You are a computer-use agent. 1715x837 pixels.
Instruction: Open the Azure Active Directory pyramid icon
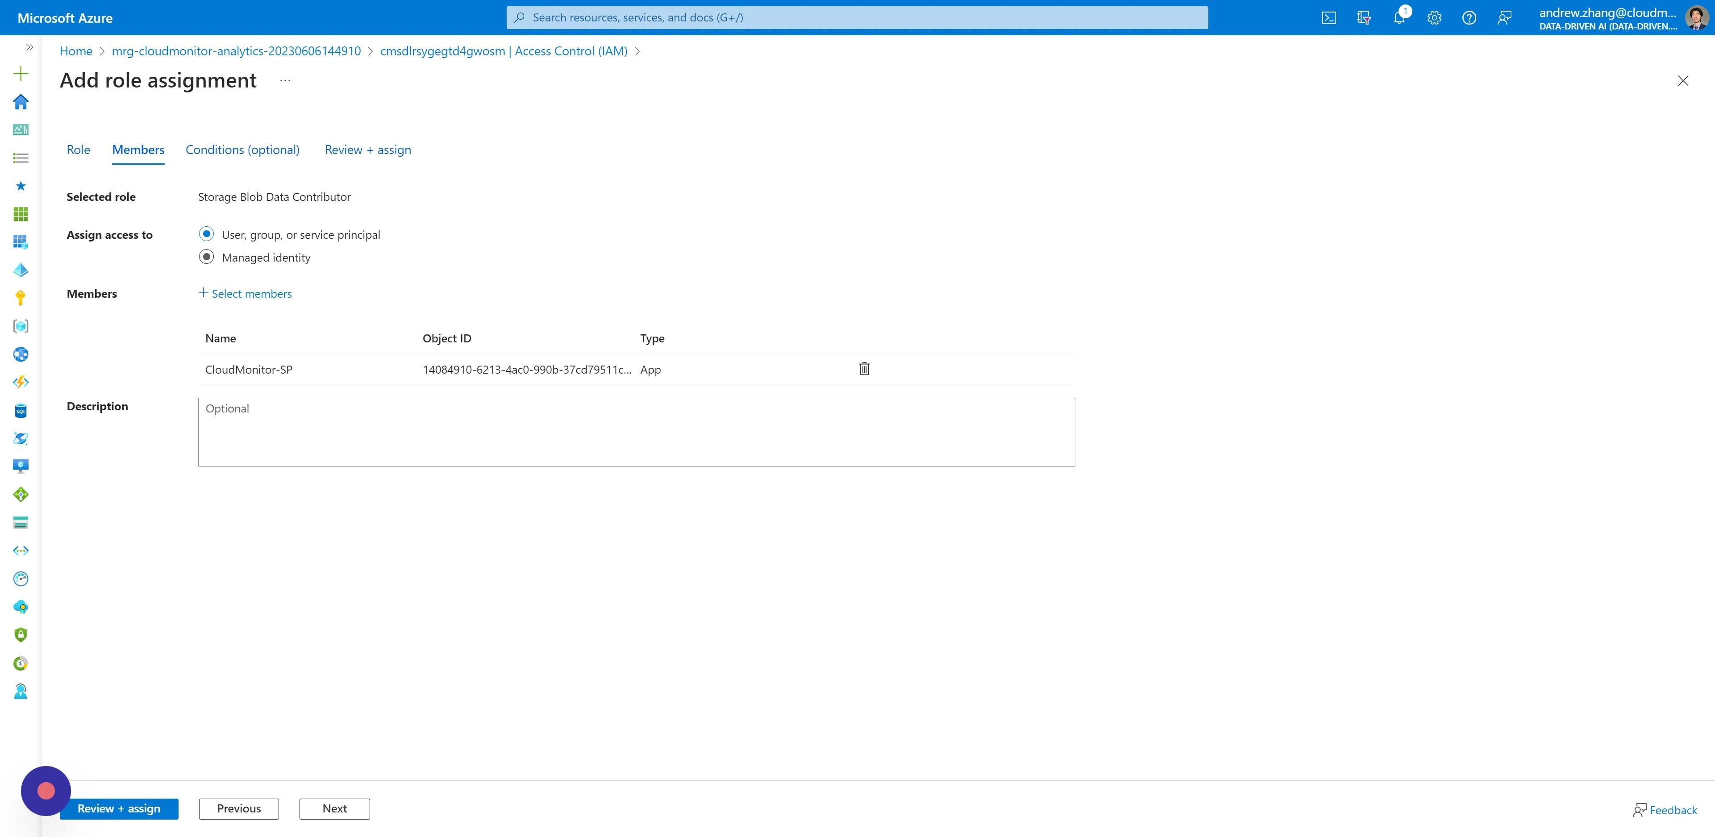click(21, 270)
